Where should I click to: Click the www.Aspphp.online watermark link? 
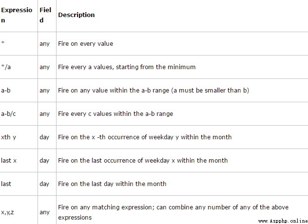click(x=283, y=221)
